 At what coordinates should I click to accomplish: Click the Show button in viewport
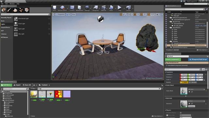point(74,14)
